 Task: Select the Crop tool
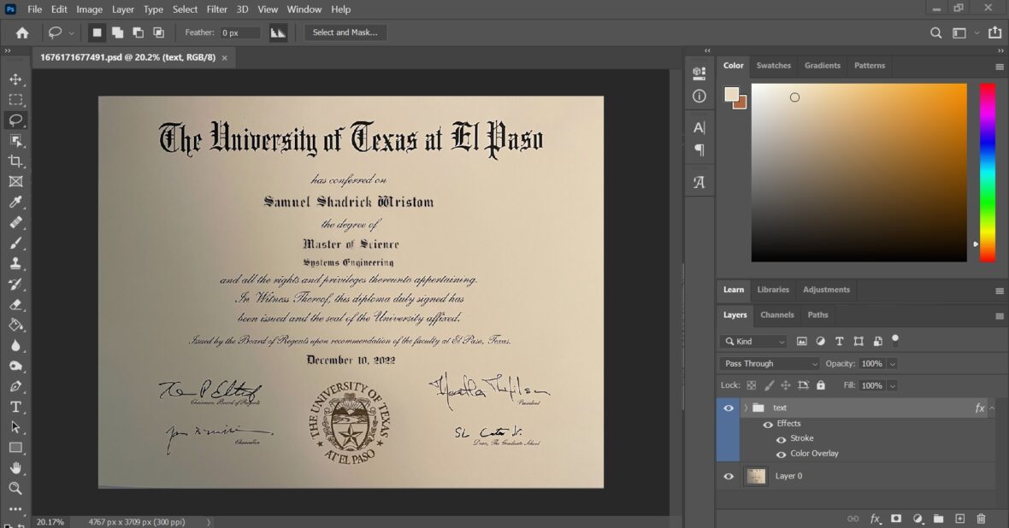pos(15,161)
